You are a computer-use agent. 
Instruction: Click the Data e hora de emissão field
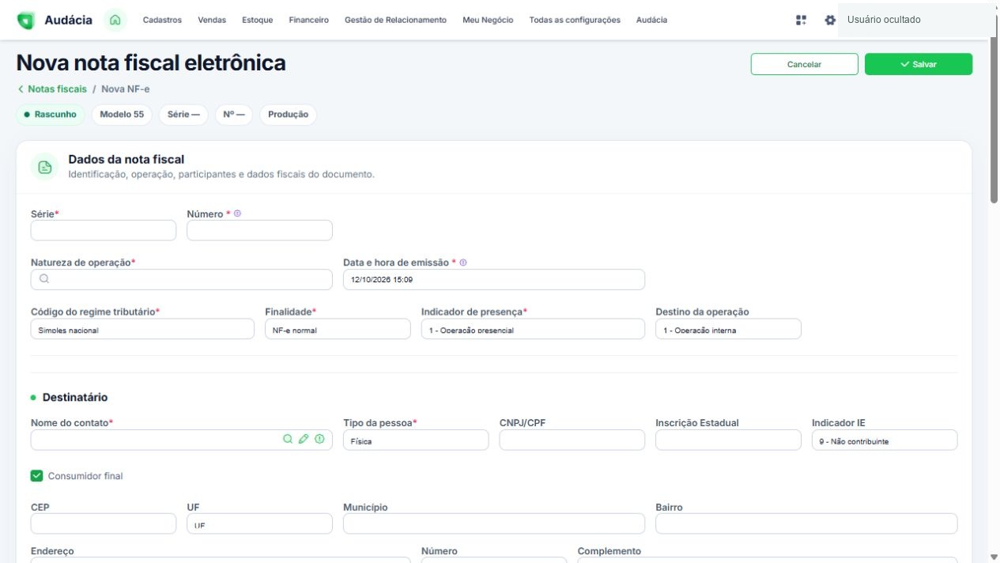click(x=494, y=280)
